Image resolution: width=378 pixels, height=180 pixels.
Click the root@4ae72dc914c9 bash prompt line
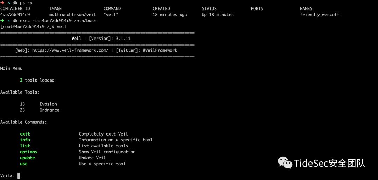33,27
